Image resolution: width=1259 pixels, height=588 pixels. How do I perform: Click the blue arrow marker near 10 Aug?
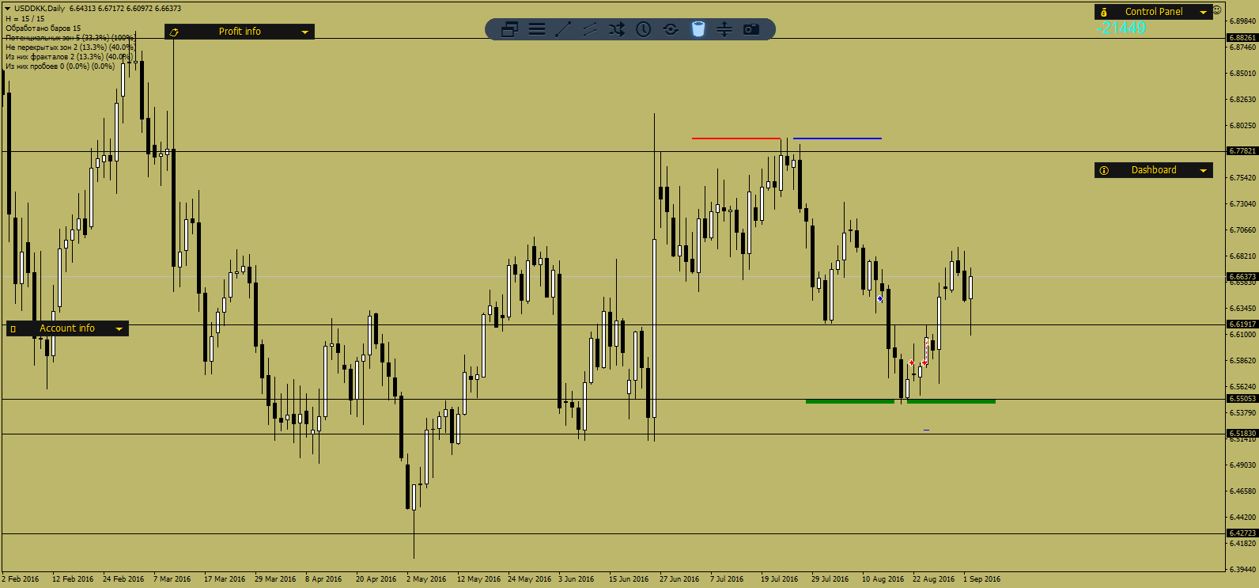pos(880,298)
